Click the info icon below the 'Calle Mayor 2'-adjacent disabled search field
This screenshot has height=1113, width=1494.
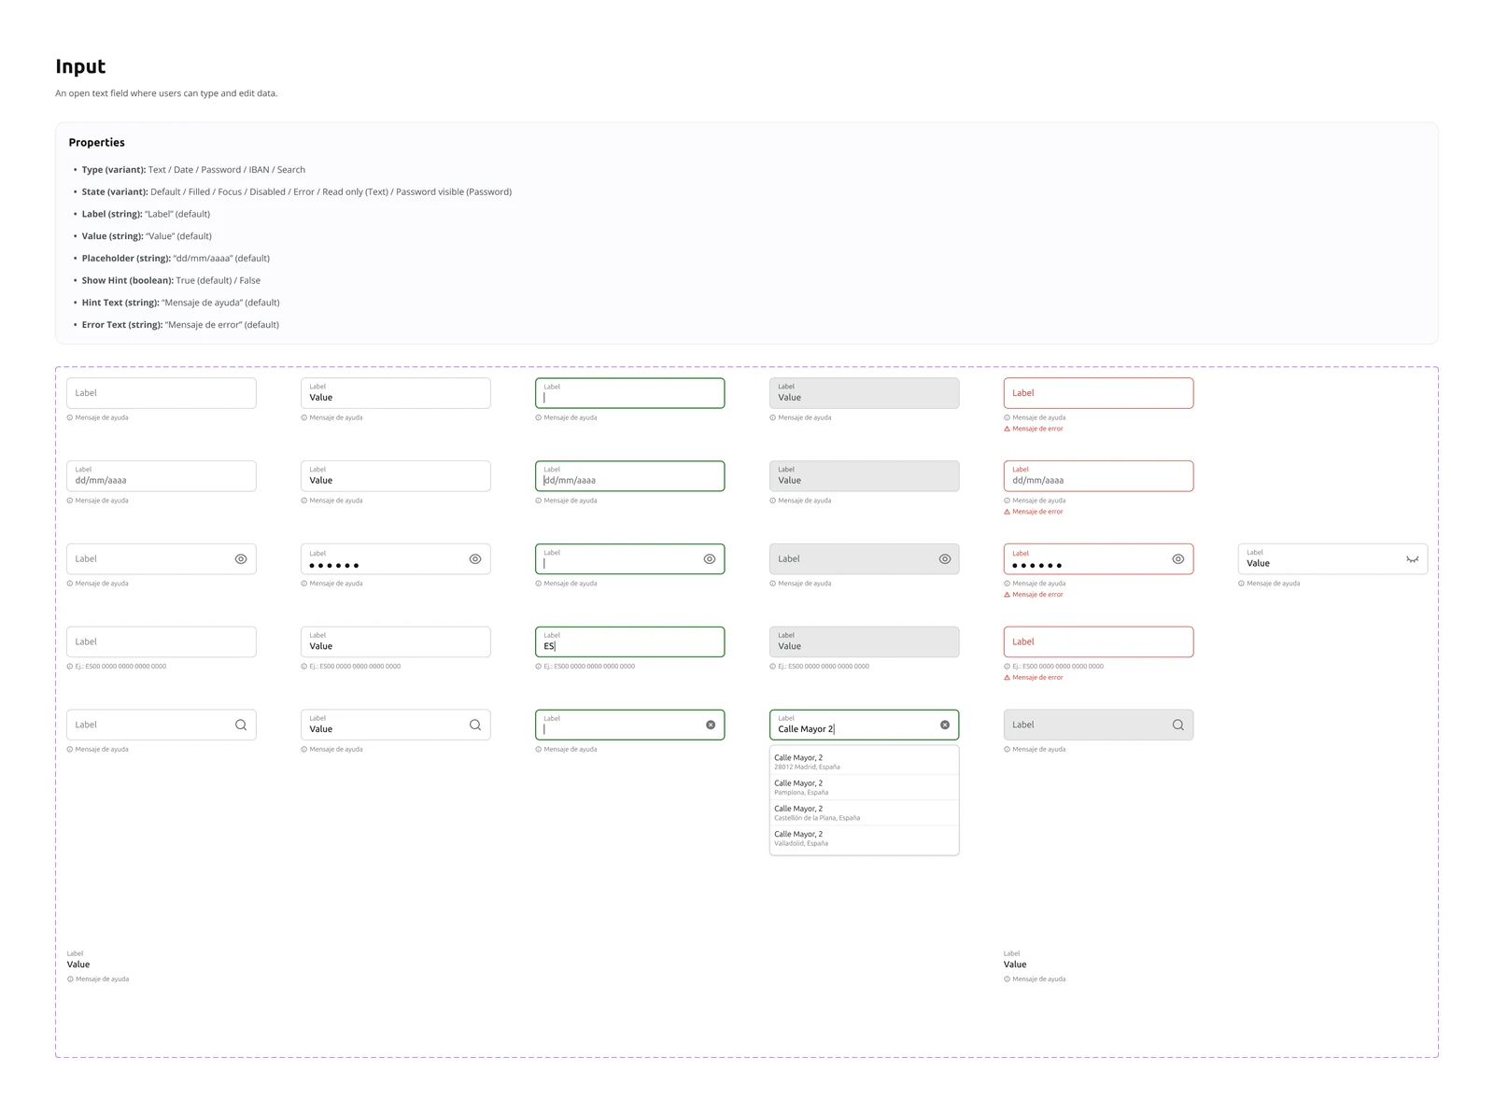click(1007, 750)
